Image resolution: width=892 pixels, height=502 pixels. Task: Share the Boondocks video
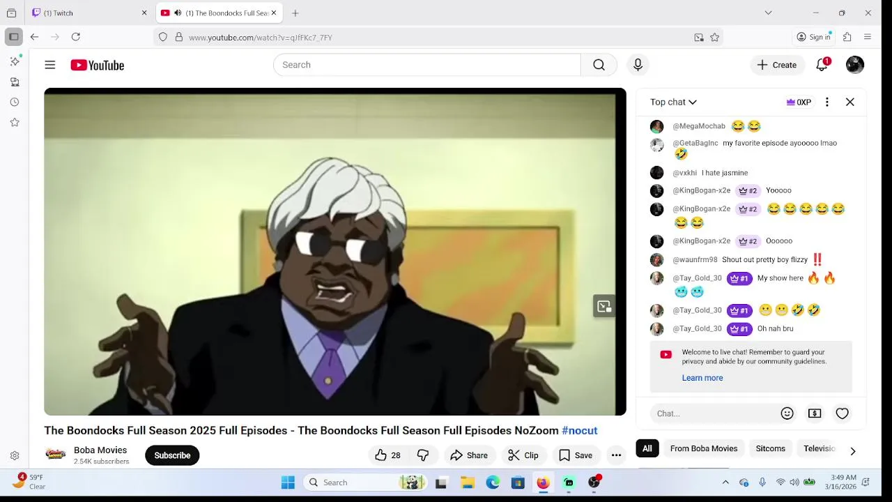(x=469, y=455)
